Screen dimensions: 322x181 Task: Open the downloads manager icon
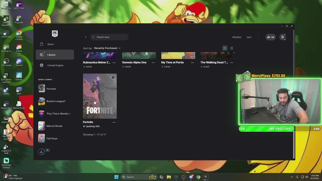point(41,152)
